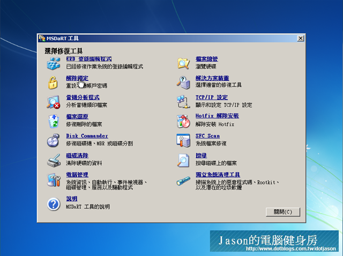Click the crash analyzer magnifier icon
343x256 pixels.
click(x=53, y=102)
